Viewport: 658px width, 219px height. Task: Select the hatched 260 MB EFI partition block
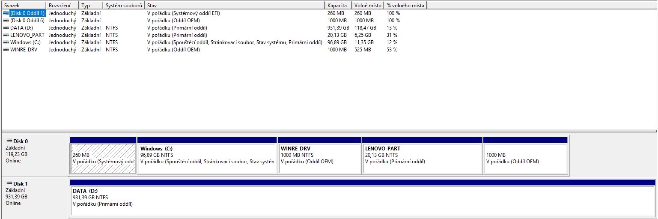(103, 158)
